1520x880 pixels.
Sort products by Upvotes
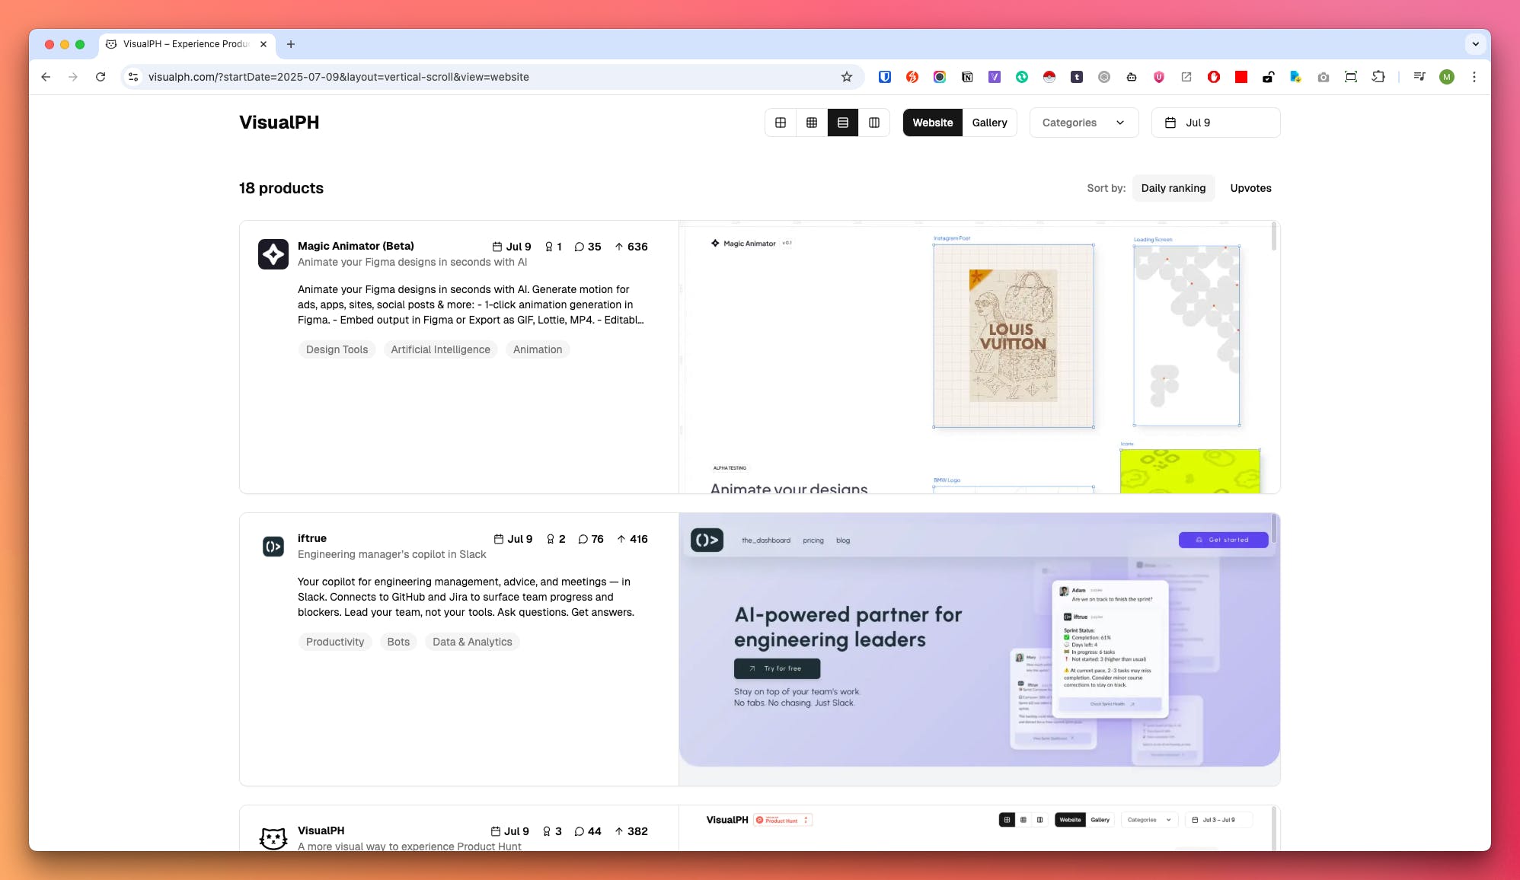point(1250,188)
